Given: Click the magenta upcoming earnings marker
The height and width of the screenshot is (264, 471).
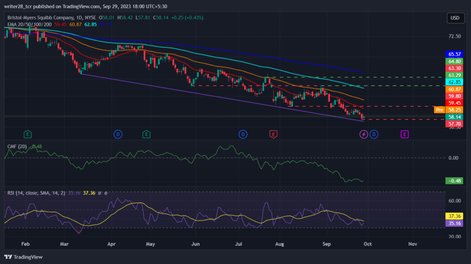Looking at the screenshot, I should pos(405,134).
